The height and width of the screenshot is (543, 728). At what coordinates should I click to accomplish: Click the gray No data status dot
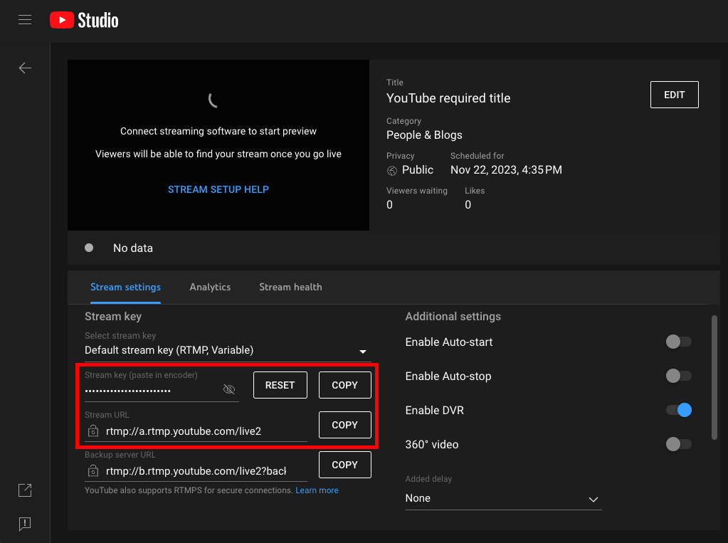(x=89, y=248)
